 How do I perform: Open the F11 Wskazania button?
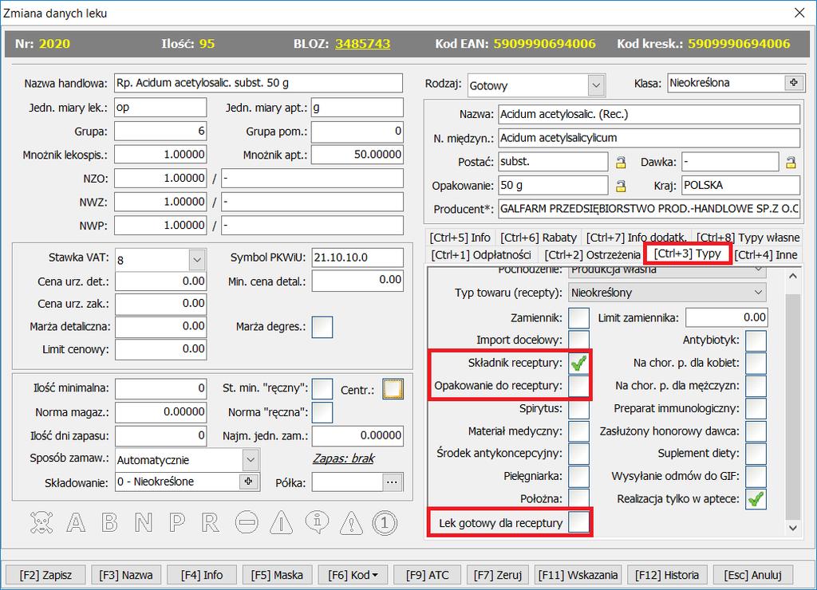coord(578,575)
